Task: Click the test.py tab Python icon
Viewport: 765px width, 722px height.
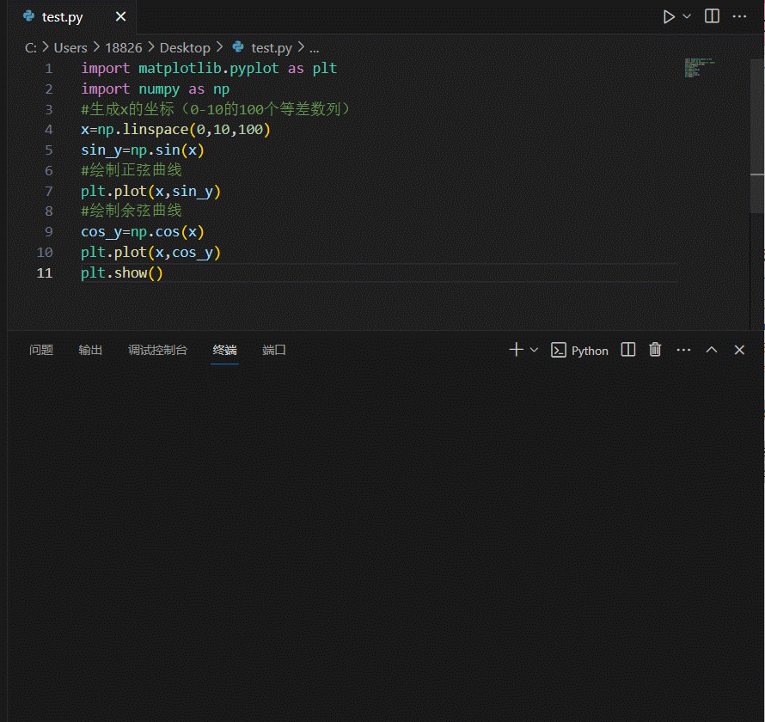Action: click(x=28, y=16)
